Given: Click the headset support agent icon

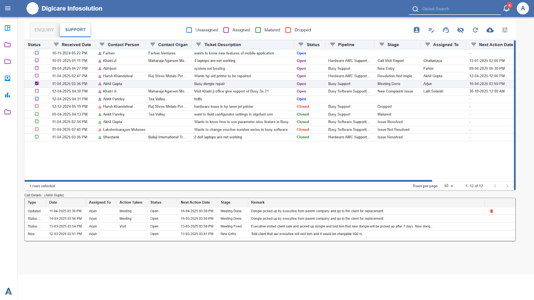Looking at the screenshot, I should [x=446, y=30].
